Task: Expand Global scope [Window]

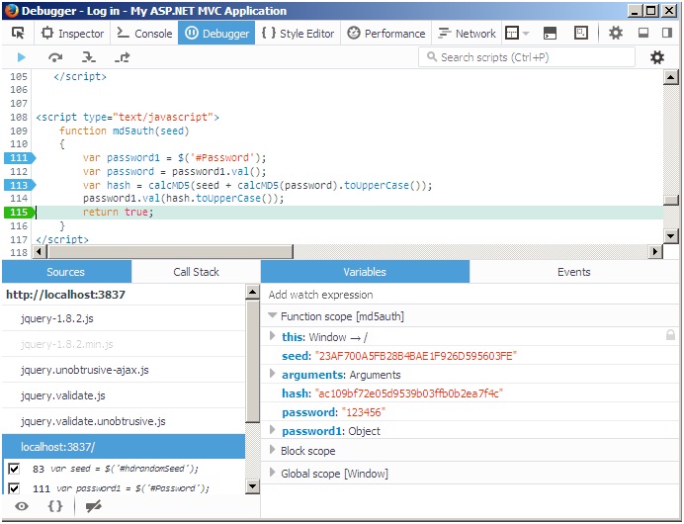Action: point(273,472)
